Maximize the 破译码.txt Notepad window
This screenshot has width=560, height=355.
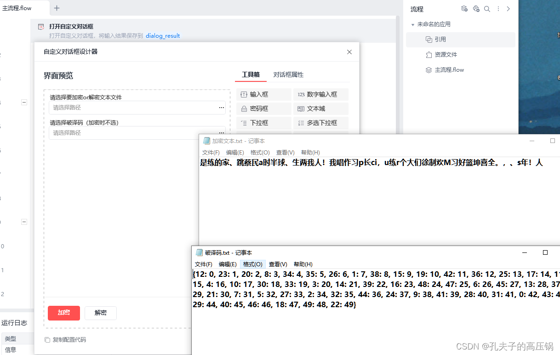click(x=545, y=252)
